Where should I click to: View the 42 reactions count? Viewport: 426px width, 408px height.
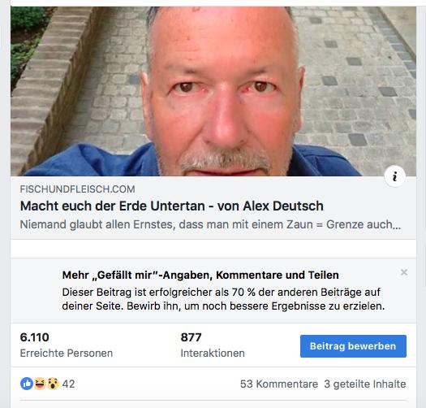click(x=68, y=384)
